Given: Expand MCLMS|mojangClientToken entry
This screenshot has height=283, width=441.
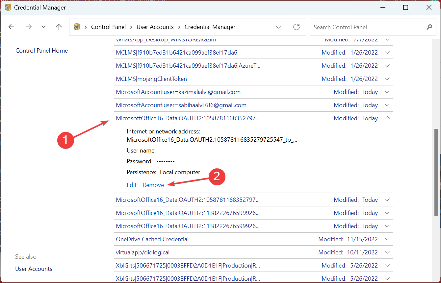Looking at the screenshot, I should pyautogui.click(x=387, y=79).
